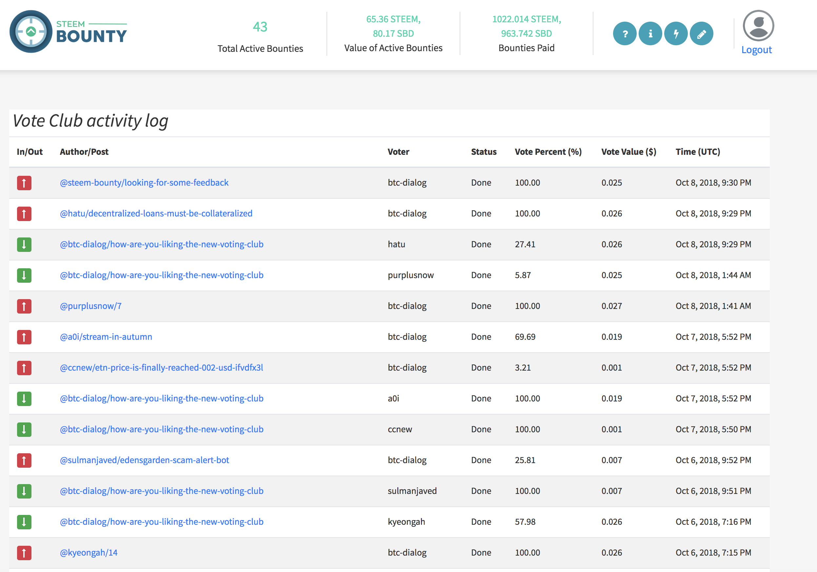Click the Status column header
The height and width of the screenshot is (572, 817).
point(484,152)
